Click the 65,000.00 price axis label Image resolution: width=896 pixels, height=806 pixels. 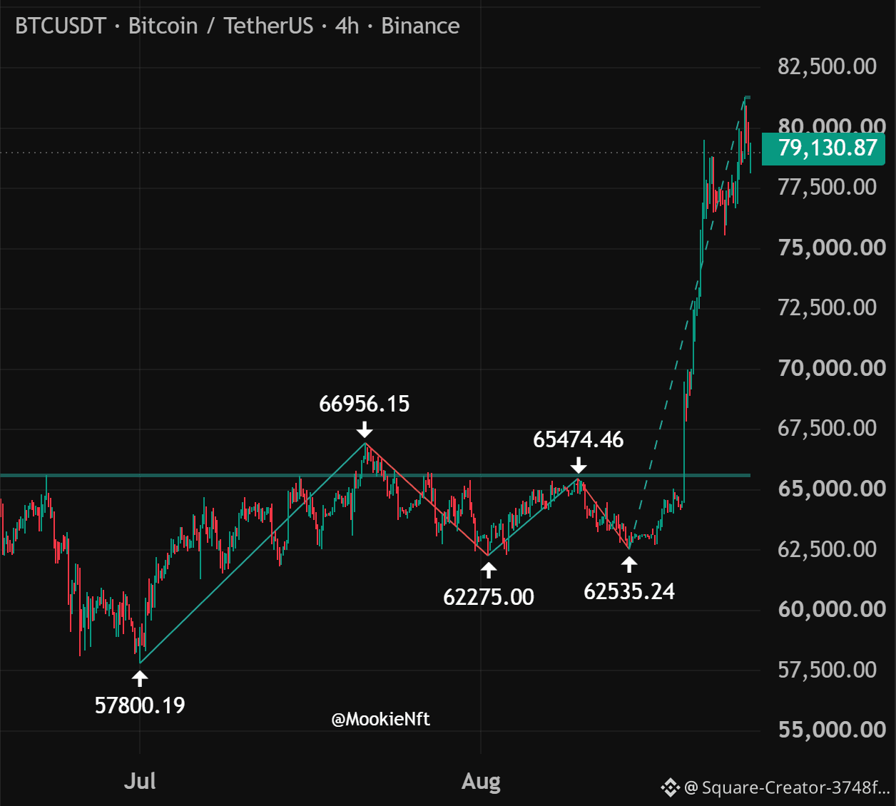pyautogui.click(x=832, y=489)
